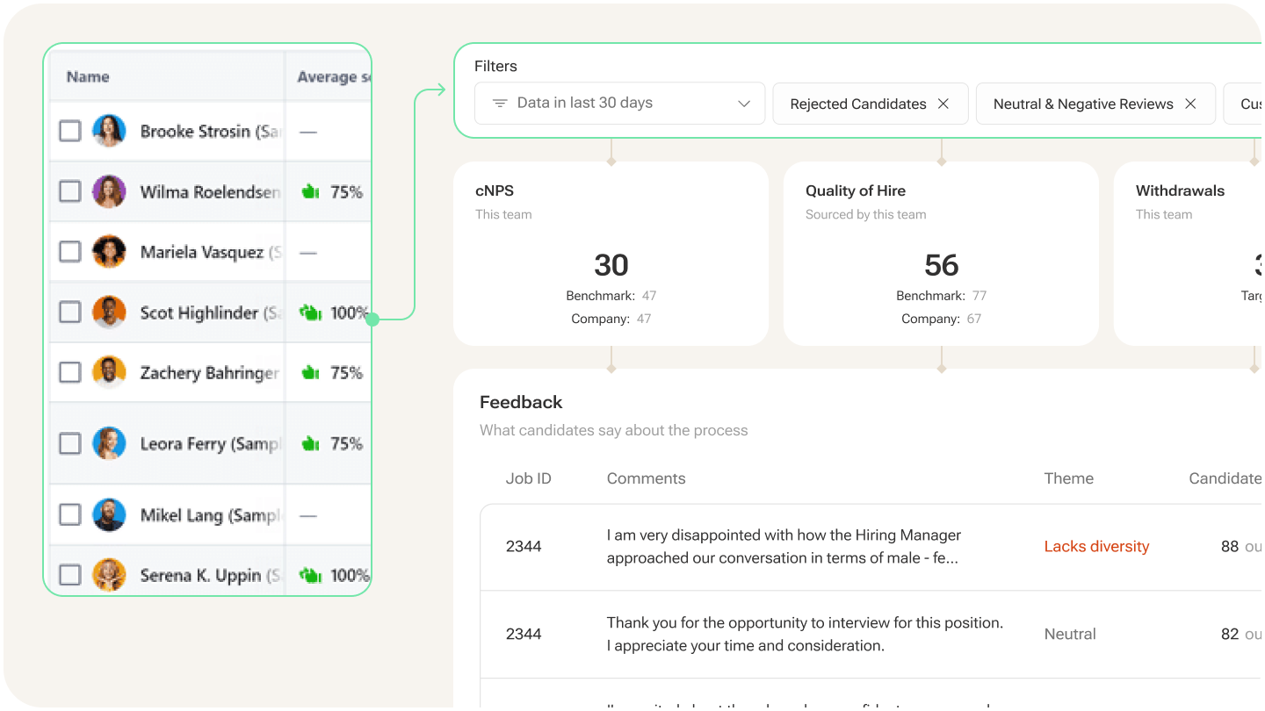The width and height of the screenshot is (1265, 711).
Task: Click double thumbs-up icon for Scot Highlinder
Action: click(x=311, y=312)
